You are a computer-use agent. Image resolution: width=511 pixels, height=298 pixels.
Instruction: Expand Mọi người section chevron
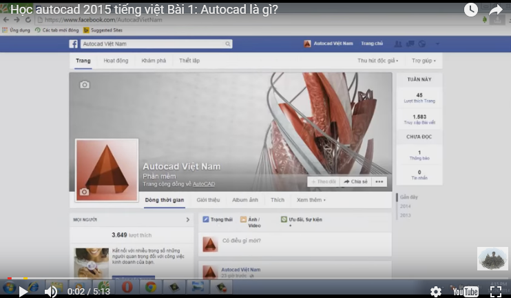click(188, 219)
